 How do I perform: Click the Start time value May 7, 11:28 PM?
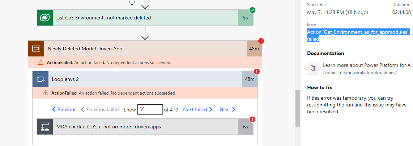337,12
